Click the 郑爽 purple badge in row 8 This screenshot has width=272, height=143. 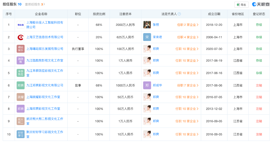(x=21, y=109)
